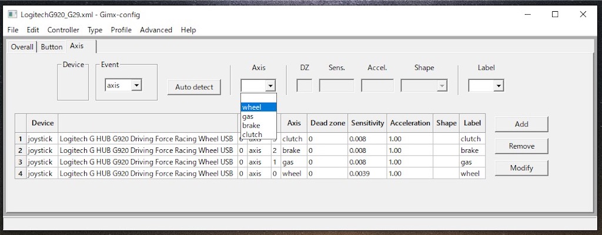Click the Gimx-config title bar app icon
This screenshot has height=235, width=602.
pos(13,15)
